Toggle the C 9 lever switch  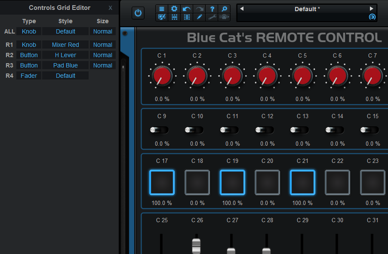click(x=159, y=130)
